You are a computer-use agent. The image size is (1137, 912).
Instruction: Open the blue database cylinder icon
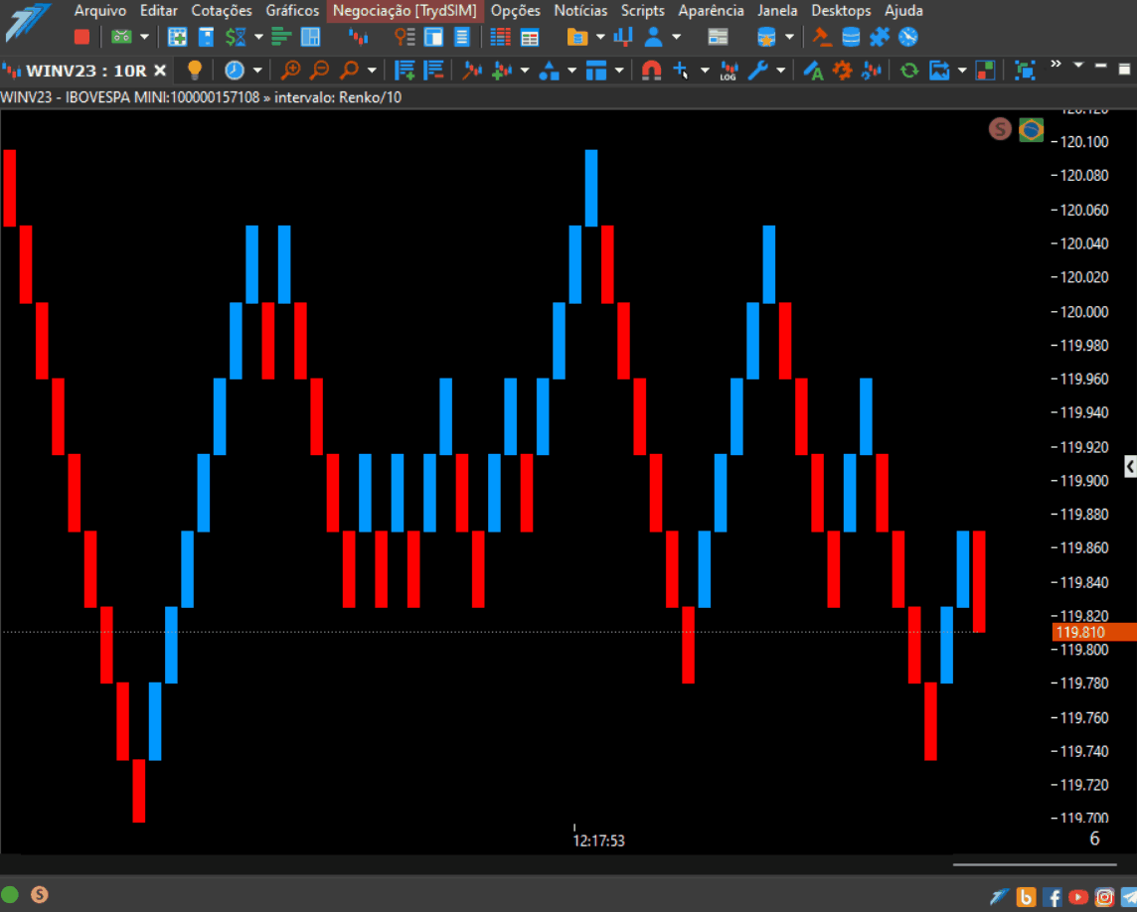851,36
